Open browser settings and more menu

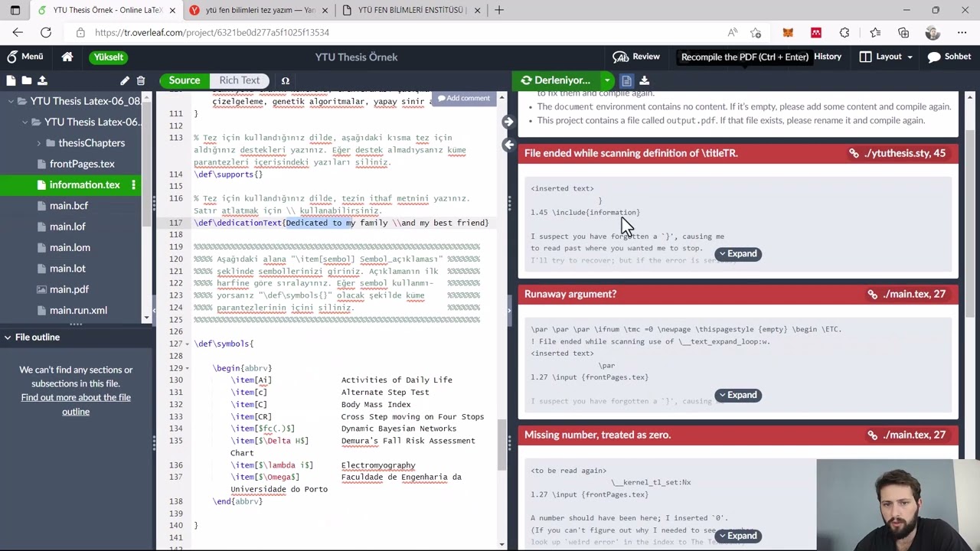click(x=962, y=32)
